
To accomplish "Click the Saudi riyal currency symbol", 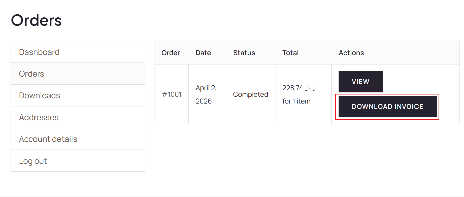I will click(310, 88).
